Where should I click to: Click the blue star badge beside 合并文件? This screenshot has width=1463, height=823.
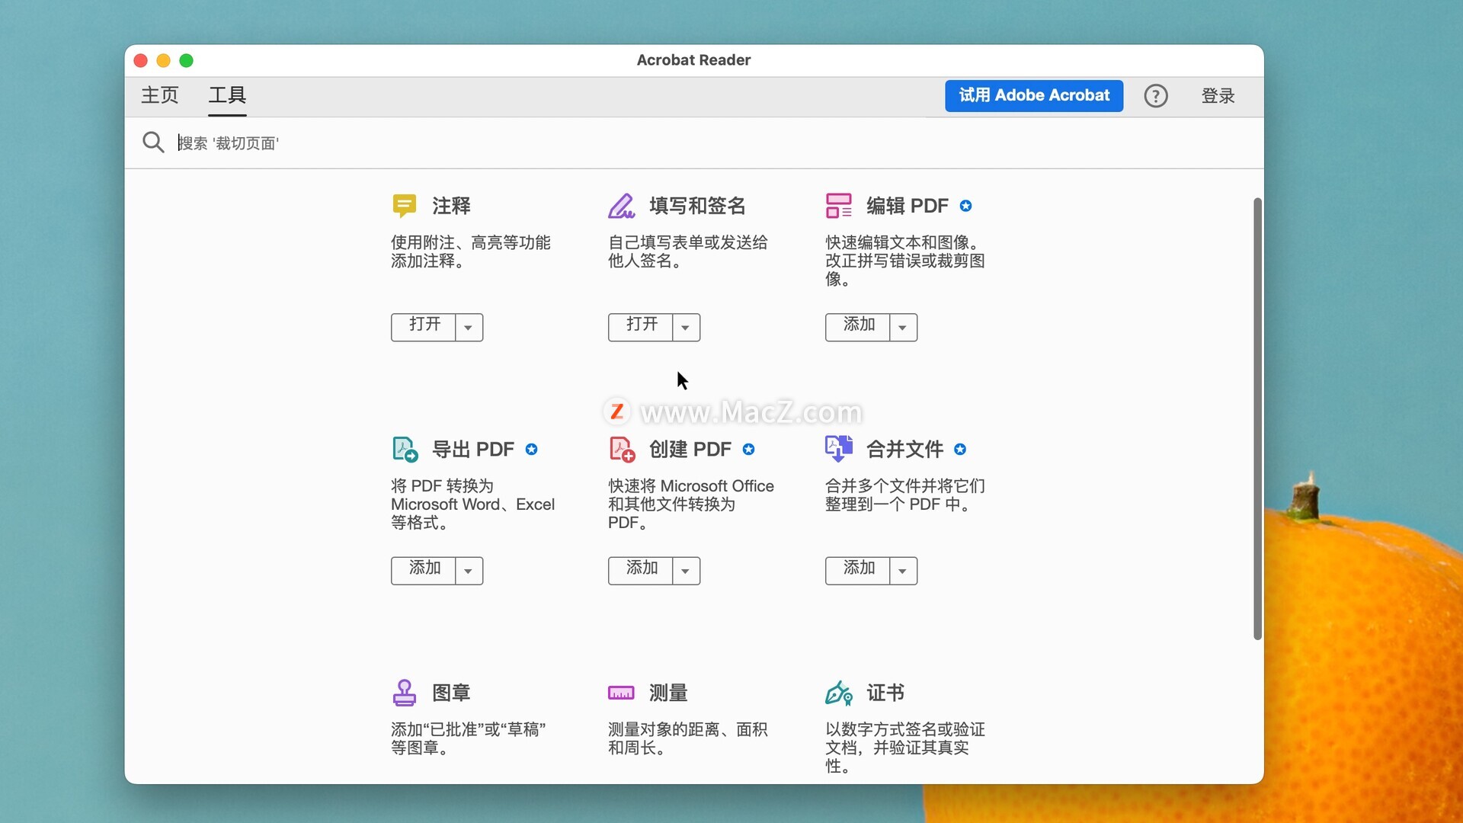[960, 450]
